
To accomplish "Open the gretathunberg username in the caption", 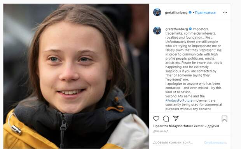I will pos(176,29).
